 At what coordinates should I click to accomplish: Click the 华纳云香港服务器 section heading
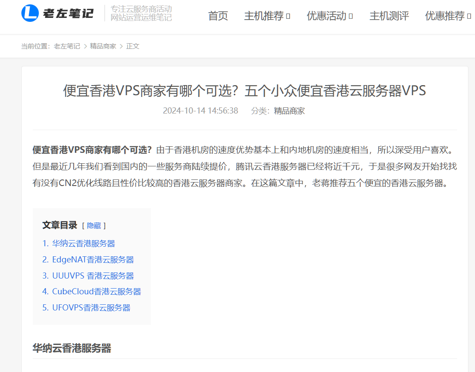[72, 348]
